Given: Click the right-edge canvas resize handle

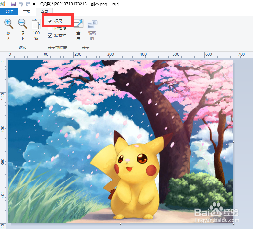Looking at the screenshot, I should 233,142.
